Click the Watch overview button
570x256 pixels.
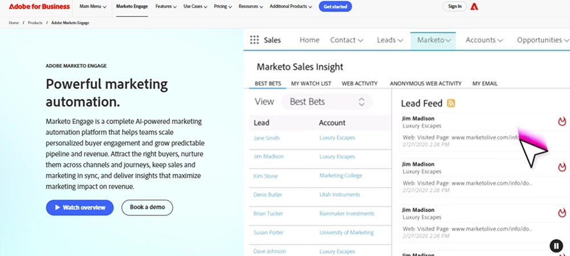[80, 208]
